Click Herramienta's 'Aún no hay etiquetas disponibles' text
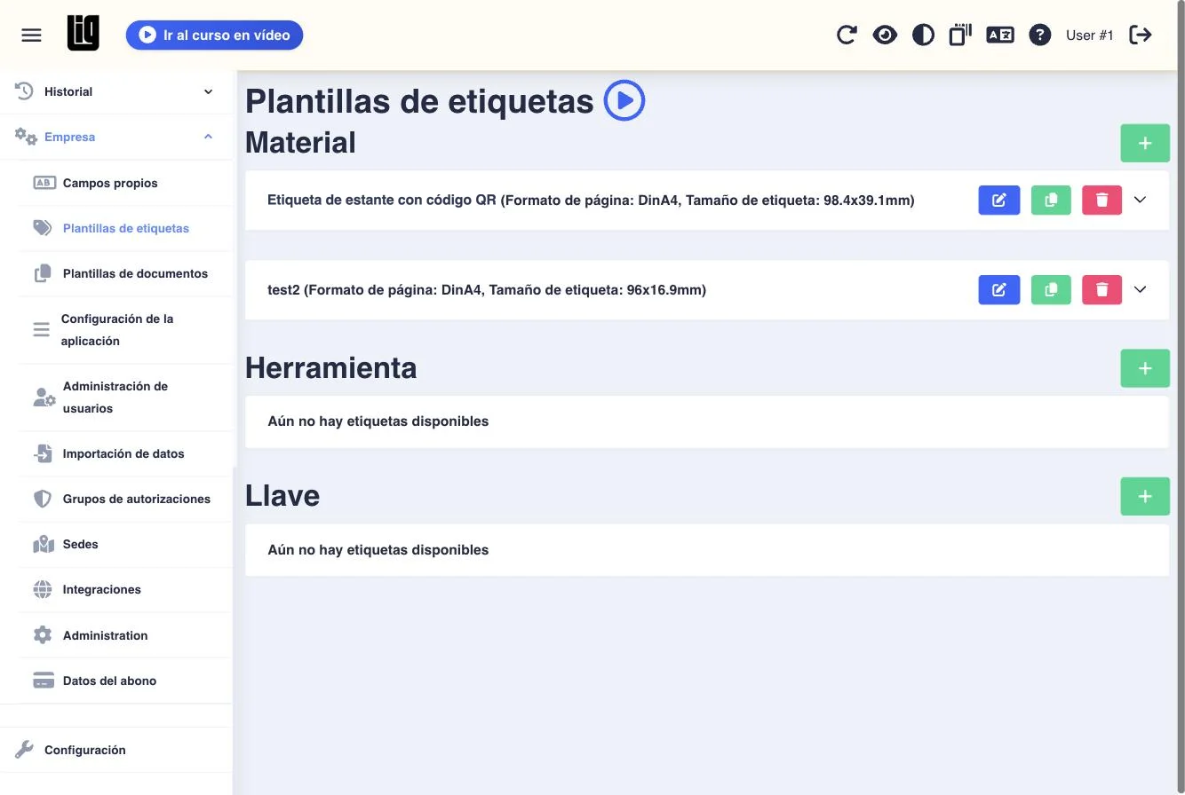 378,421
